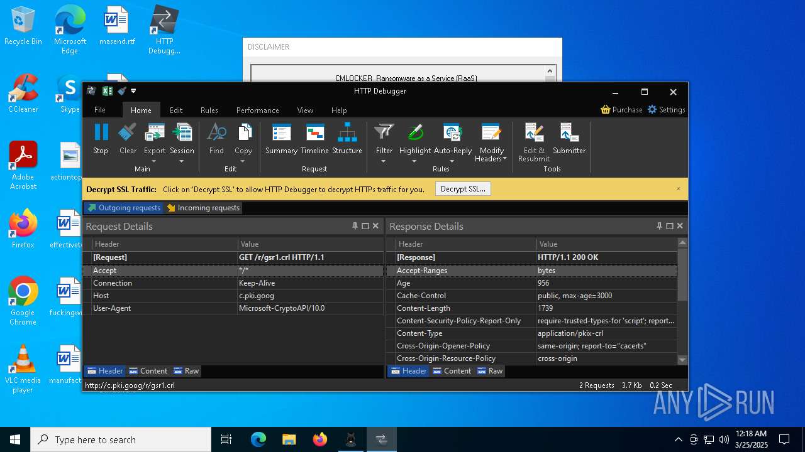
Task: Expand the Highlight dropdown arrow
Action: pos(414,161)
